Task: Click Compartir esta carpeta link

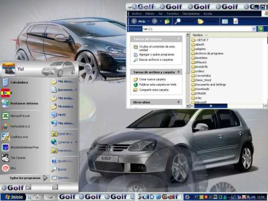Action: [x=154, y=90]
